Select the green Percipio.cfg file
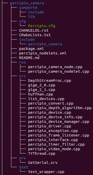93x175 pixels. pos(42,26)
